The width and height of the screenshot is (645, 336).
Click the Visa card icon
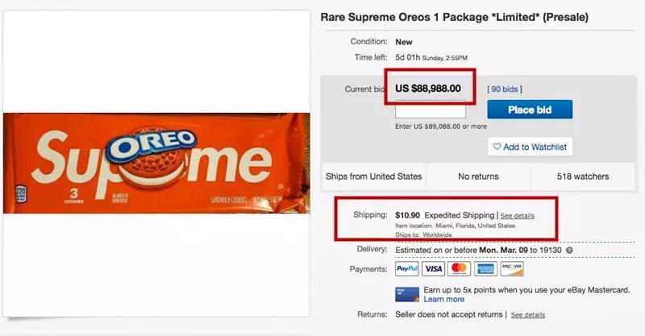tap(434, 269)
